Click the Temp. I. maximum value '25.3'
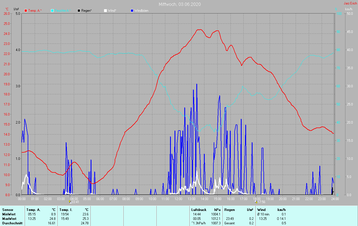 coord(85,218)
